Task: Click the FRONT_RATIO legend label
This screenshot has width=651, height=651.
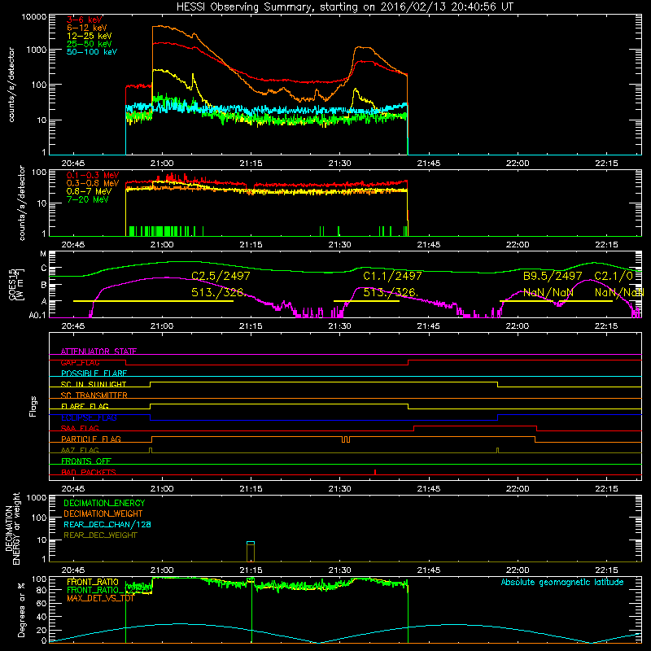Action: (93, 582)
